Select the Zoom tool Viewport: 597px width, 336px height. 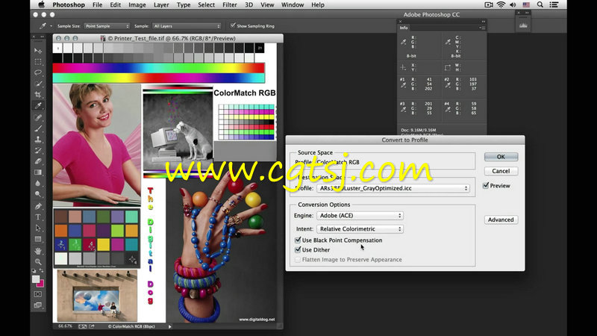point(38,262)
